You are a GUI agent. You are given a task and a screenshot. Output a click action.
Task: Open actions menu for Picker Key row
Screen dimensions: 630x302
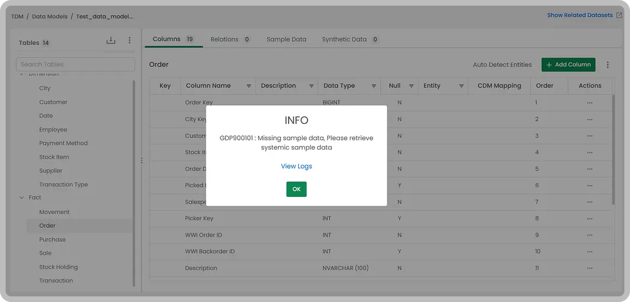[x=590, y=219]
